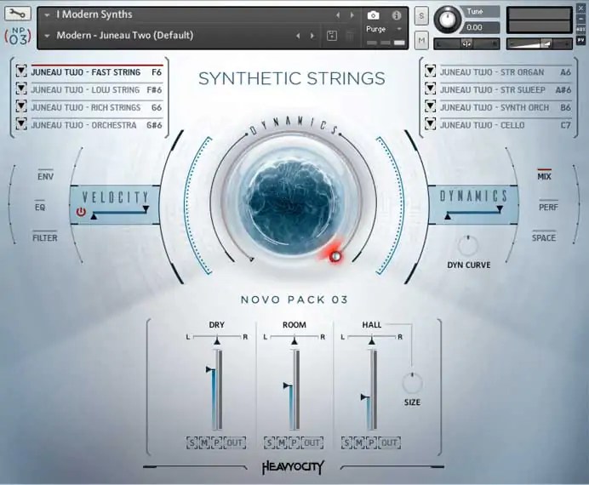The width and height of the screenshot is (589, 485).
Task: Select Juneau Two - Str Sweep preset
Action: (x=506, y=89)
